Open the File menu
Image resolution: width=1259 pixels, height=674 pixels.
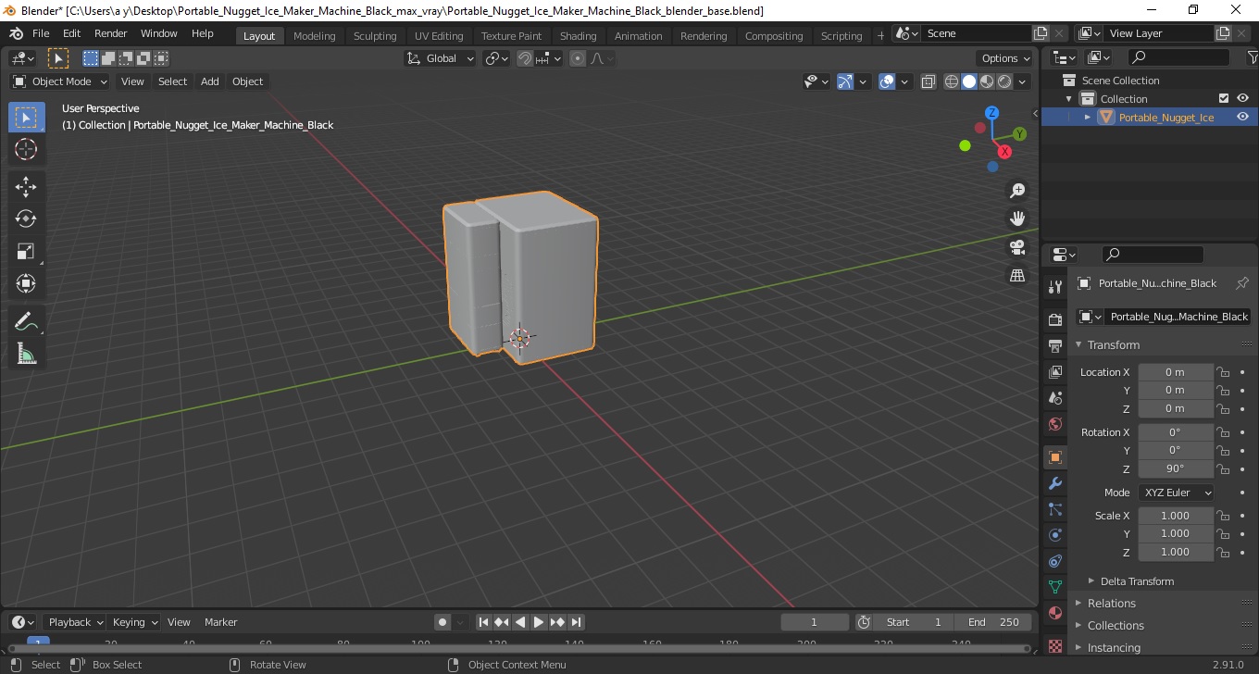(41, 33)
